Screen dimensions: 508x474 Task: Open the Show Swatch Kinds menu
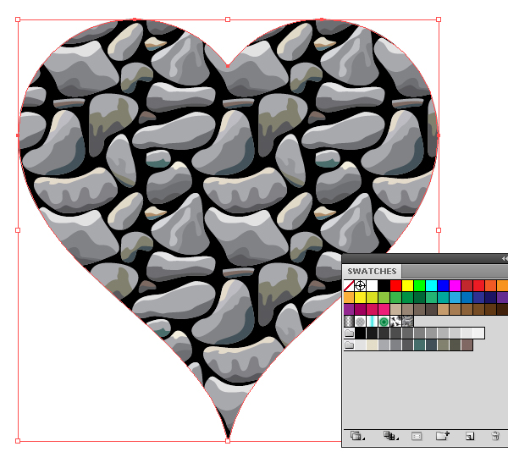tap(390, 436)
